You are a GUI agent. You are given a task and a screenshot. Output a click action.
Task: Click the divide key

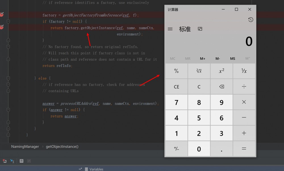point(244,86)
